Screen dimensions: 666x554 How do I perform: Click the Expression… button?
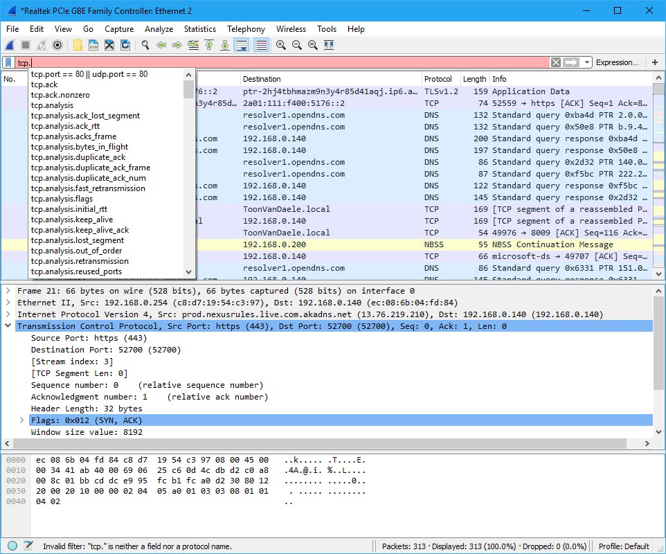[617, 62]
